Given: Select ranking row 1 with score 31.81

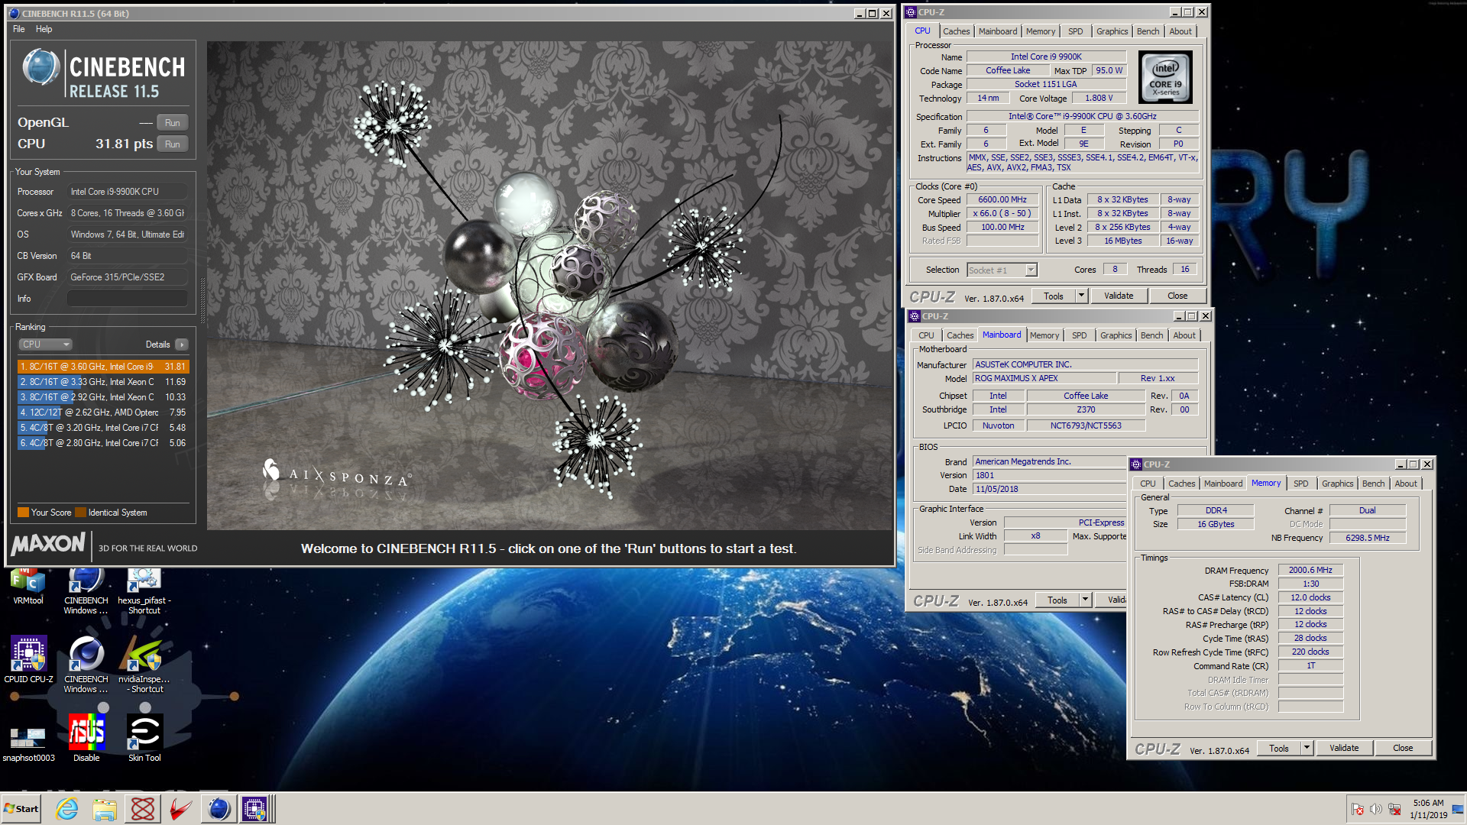Looking at the screenshot, I should tap(103, 367).
